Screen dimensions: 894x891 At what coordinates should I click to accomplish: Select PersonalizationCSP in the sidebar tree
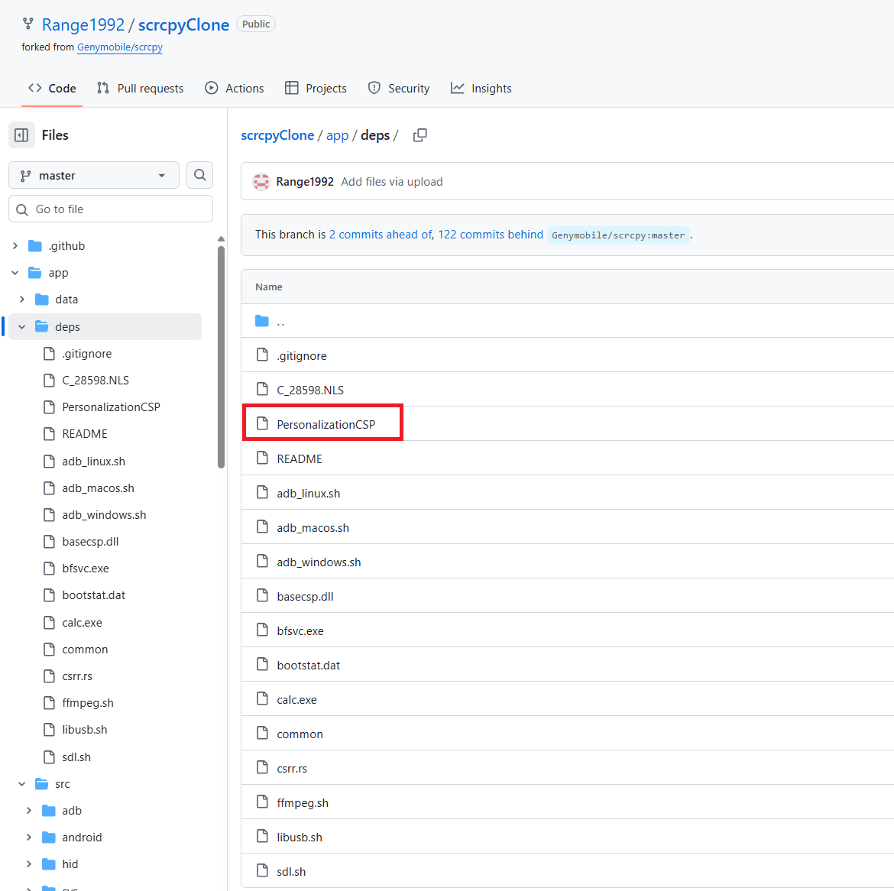coord(112,407)
